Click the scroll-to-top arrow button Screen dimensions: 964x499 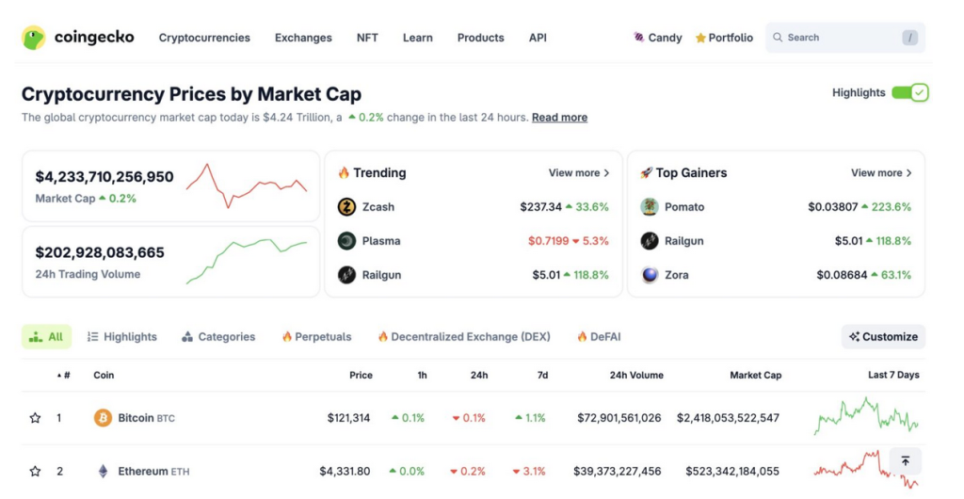pos(905,460)
